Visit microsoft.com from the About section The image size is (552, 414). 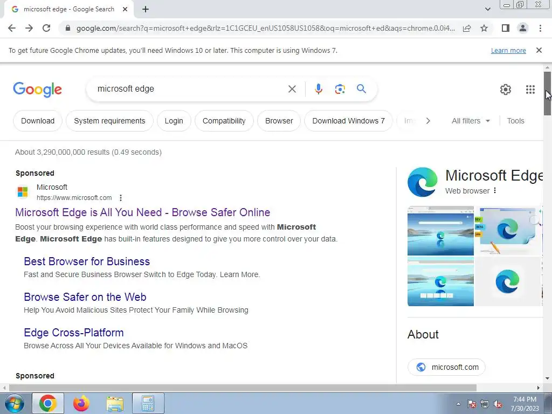(446, 367)
